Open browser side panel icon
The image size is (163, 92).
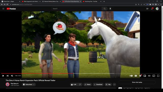(x=156, y=5)
